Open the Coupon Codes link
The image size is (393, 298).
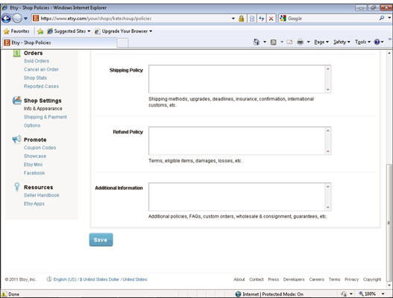point(40,148)
